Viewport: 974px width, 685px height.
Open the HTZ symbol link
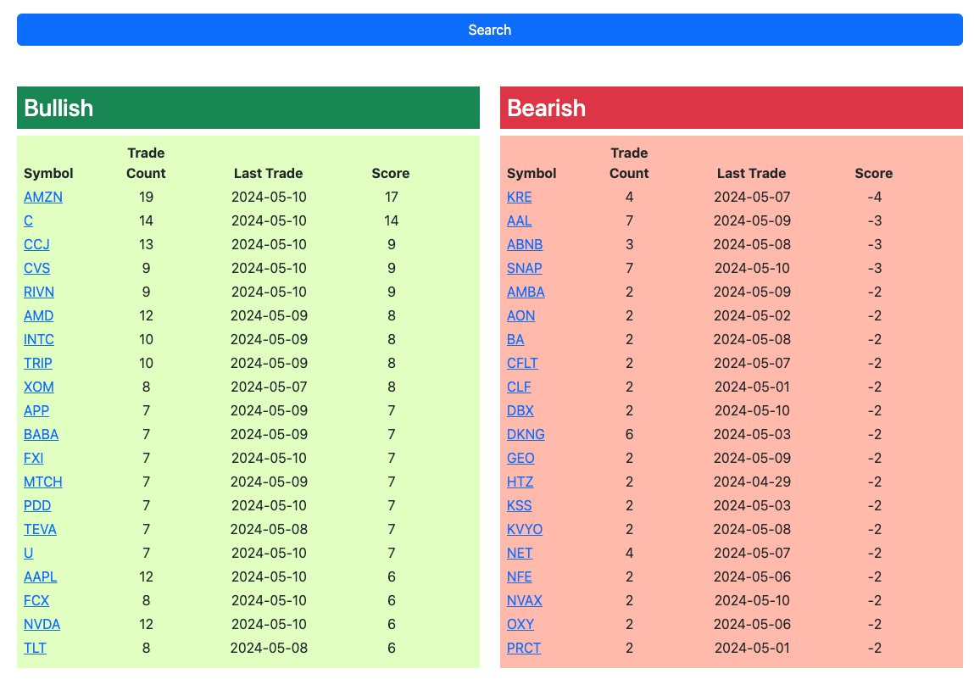(520, 482)
